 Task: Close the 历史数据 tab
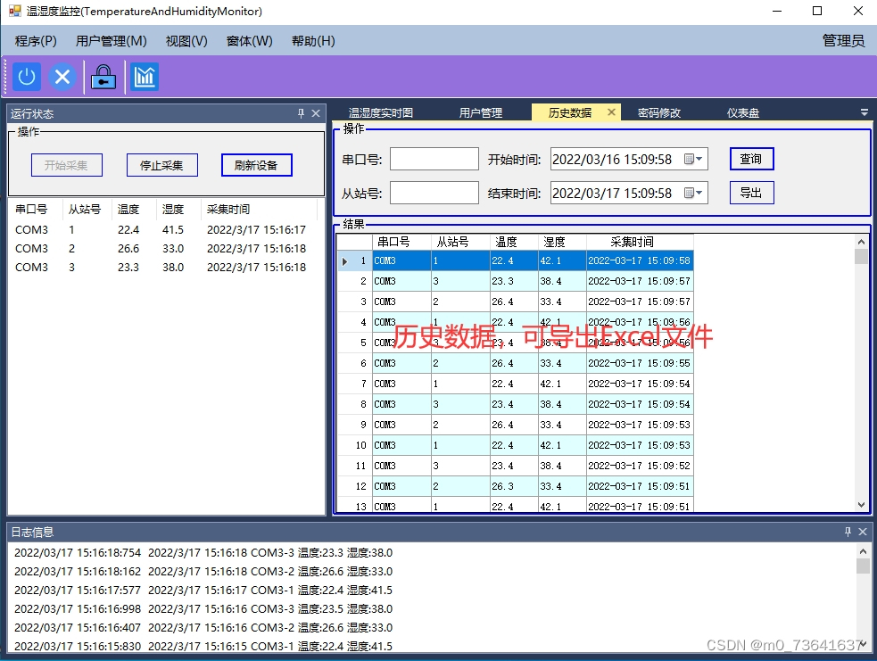pyautogui.click(x=611, y=112)
